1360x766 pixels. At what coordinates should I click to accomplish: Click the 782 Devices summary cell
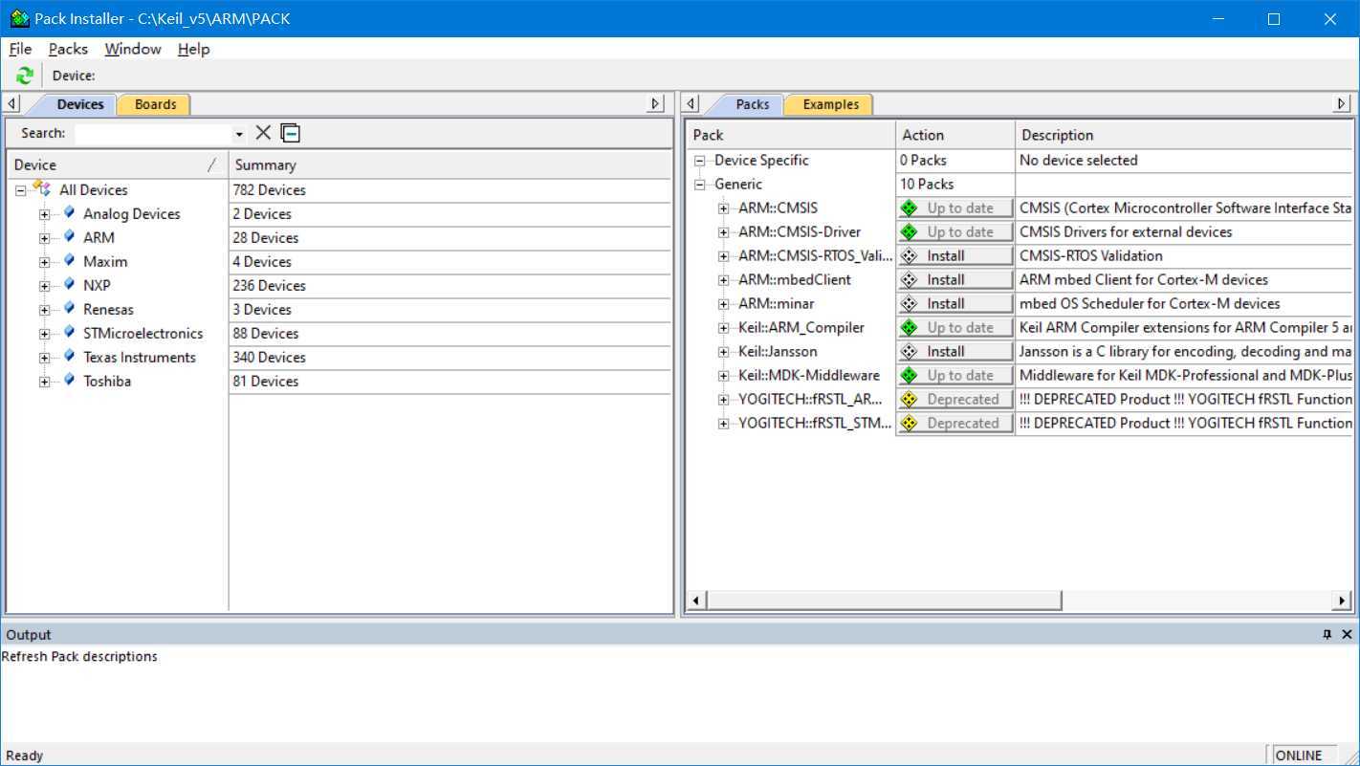point(450,189)
